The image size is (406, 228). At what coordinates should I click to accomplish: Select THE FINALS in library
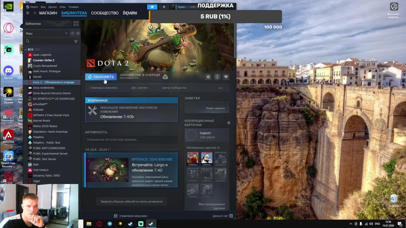point(41,170)
